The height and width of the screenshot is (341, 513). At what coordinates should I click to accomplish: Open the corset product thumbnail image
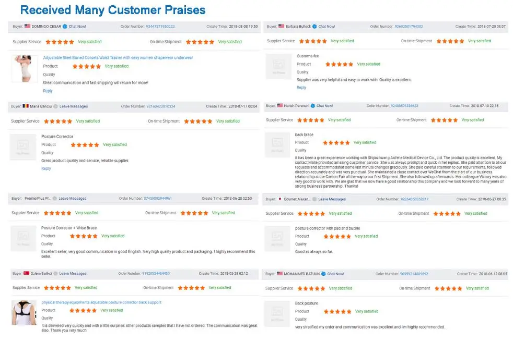pos(24,68)
